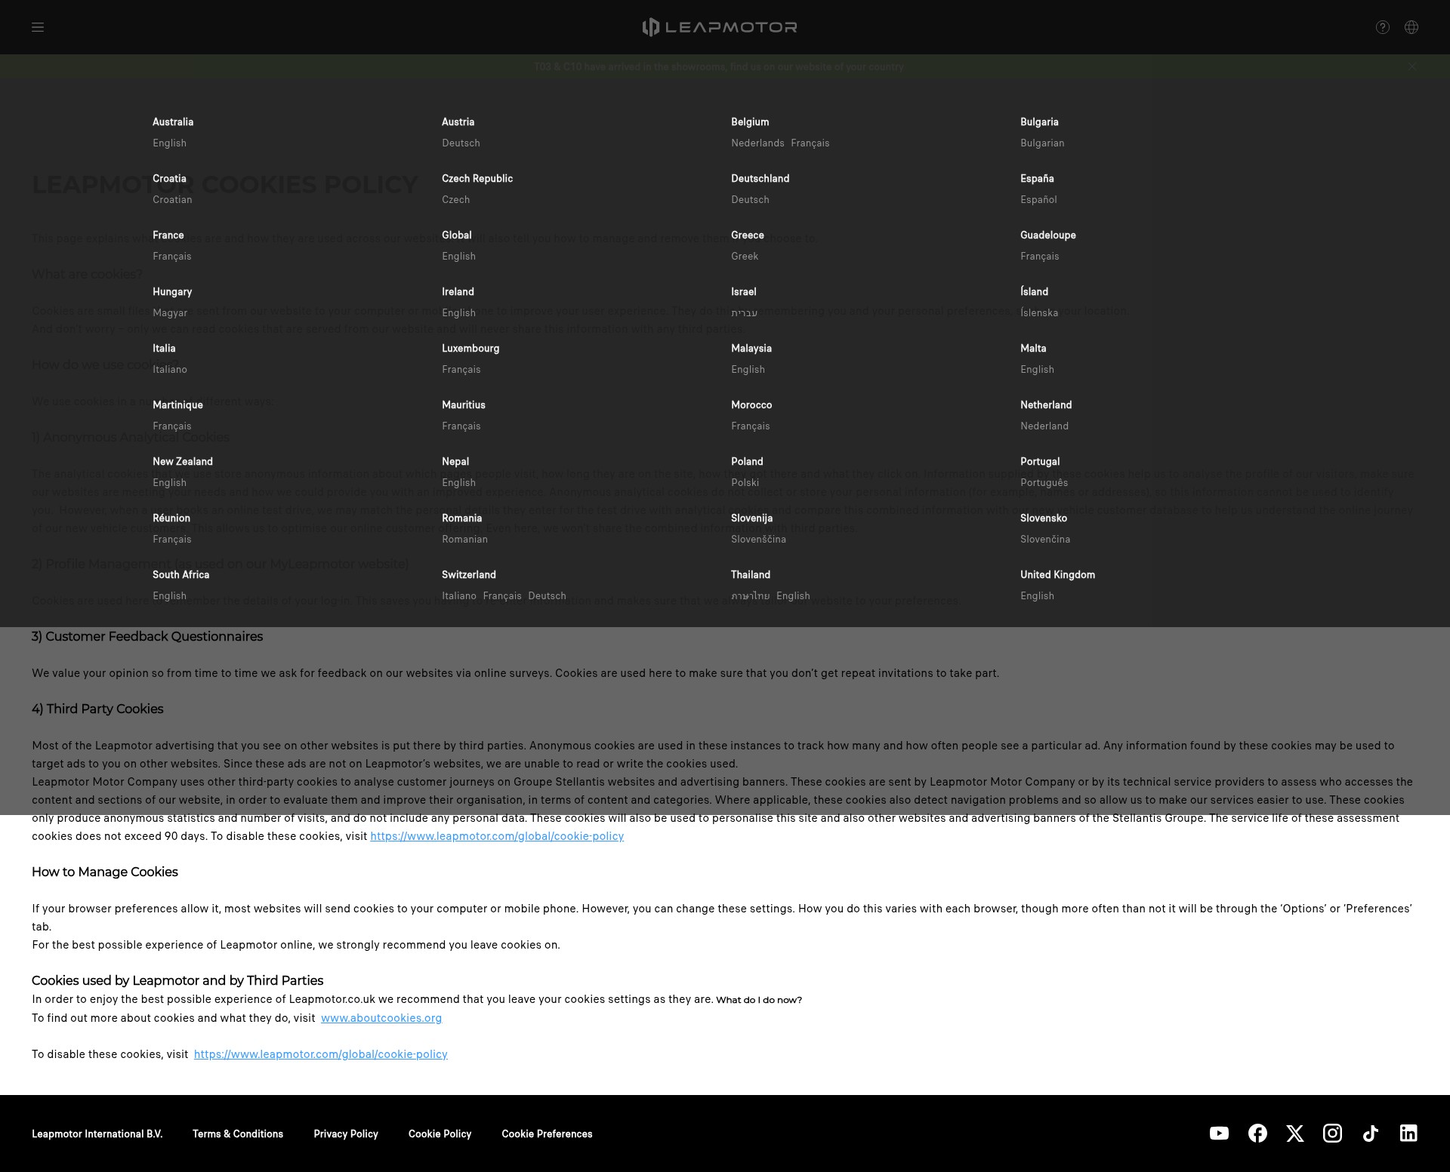Open Terms & Conditions footer link
The width and height of the screenshot is (1450, 1172).
pos(238,1134)
